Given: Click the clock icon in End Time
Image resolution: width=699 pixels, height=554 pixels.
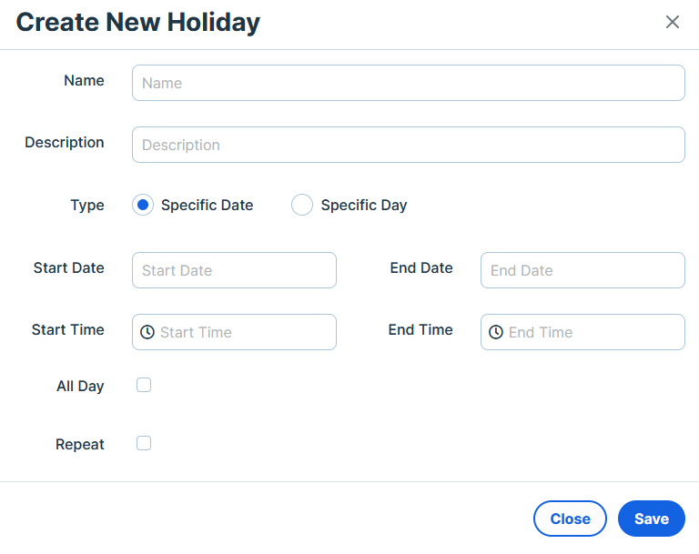Looking at the screenshot, I should (x=496, y=332).
